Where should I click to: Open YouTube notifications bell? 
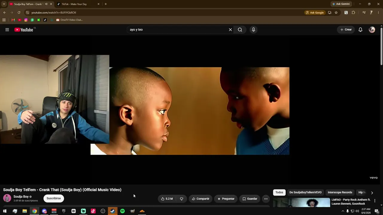point(361,30)
